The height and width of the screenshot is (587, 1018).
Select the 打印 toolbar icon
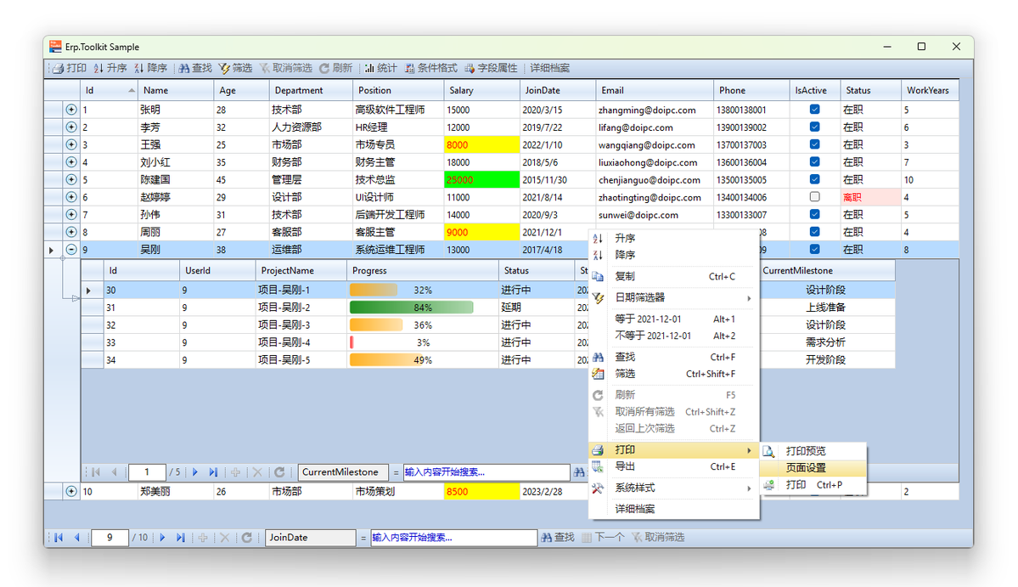coord(68,69)
